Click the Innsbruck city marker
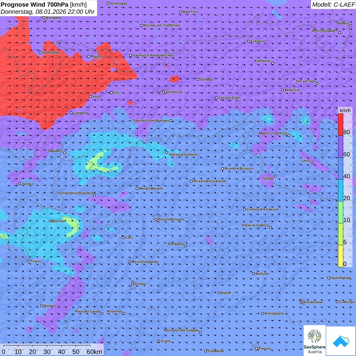 164,92
